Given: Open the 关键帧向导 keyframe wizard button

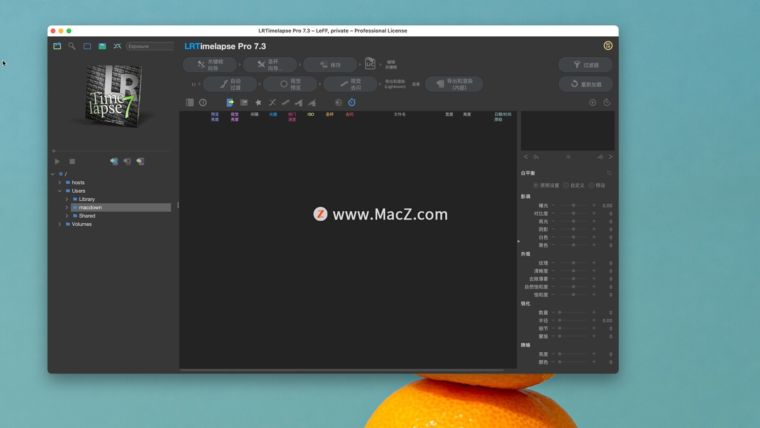Looking at the screenshot, I should (x=210, y=65).
